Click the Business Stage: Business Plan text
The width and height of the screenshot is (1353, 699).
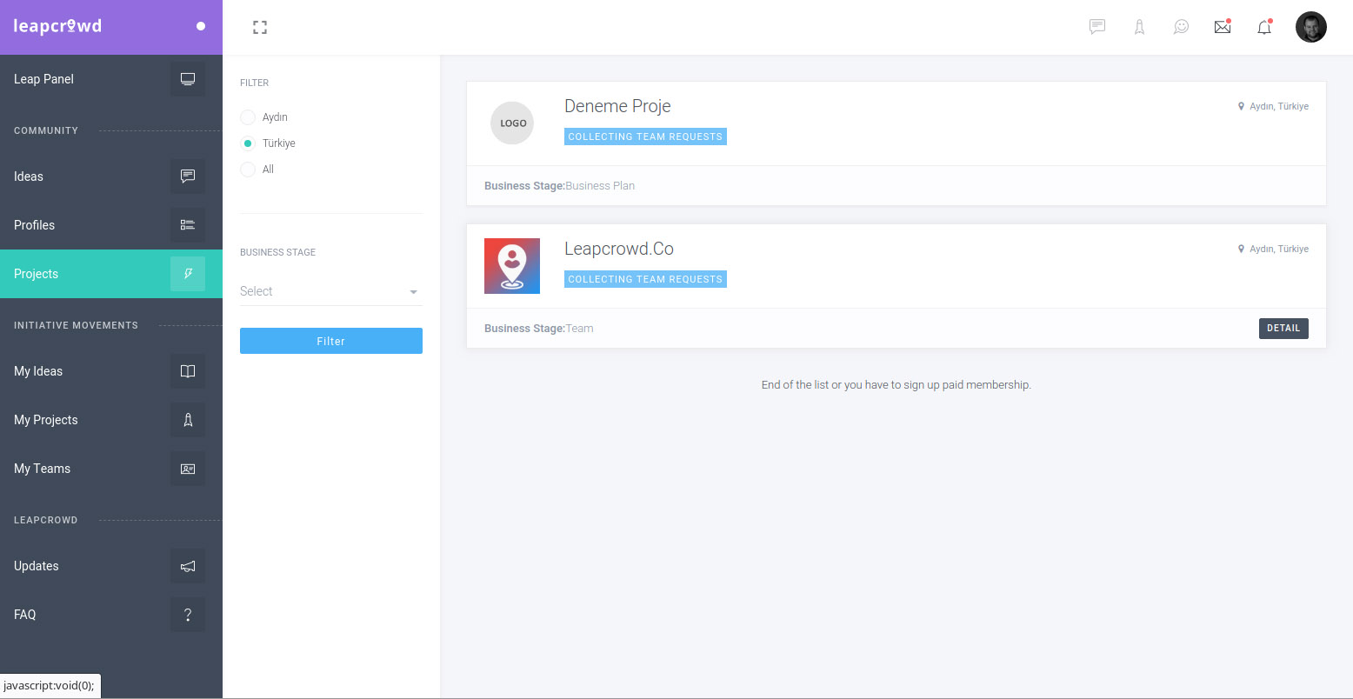pos(559,186)
